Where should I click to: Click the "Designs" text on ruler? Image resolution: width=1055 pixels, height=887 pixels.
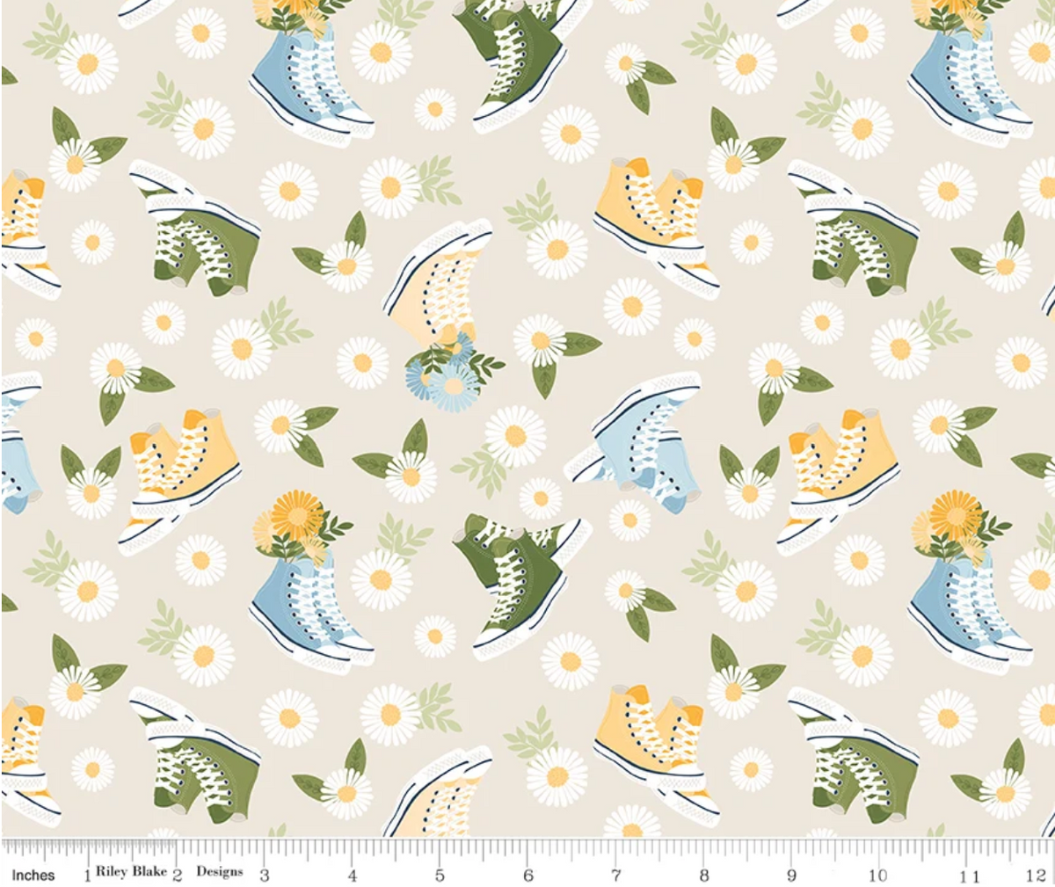220,872
